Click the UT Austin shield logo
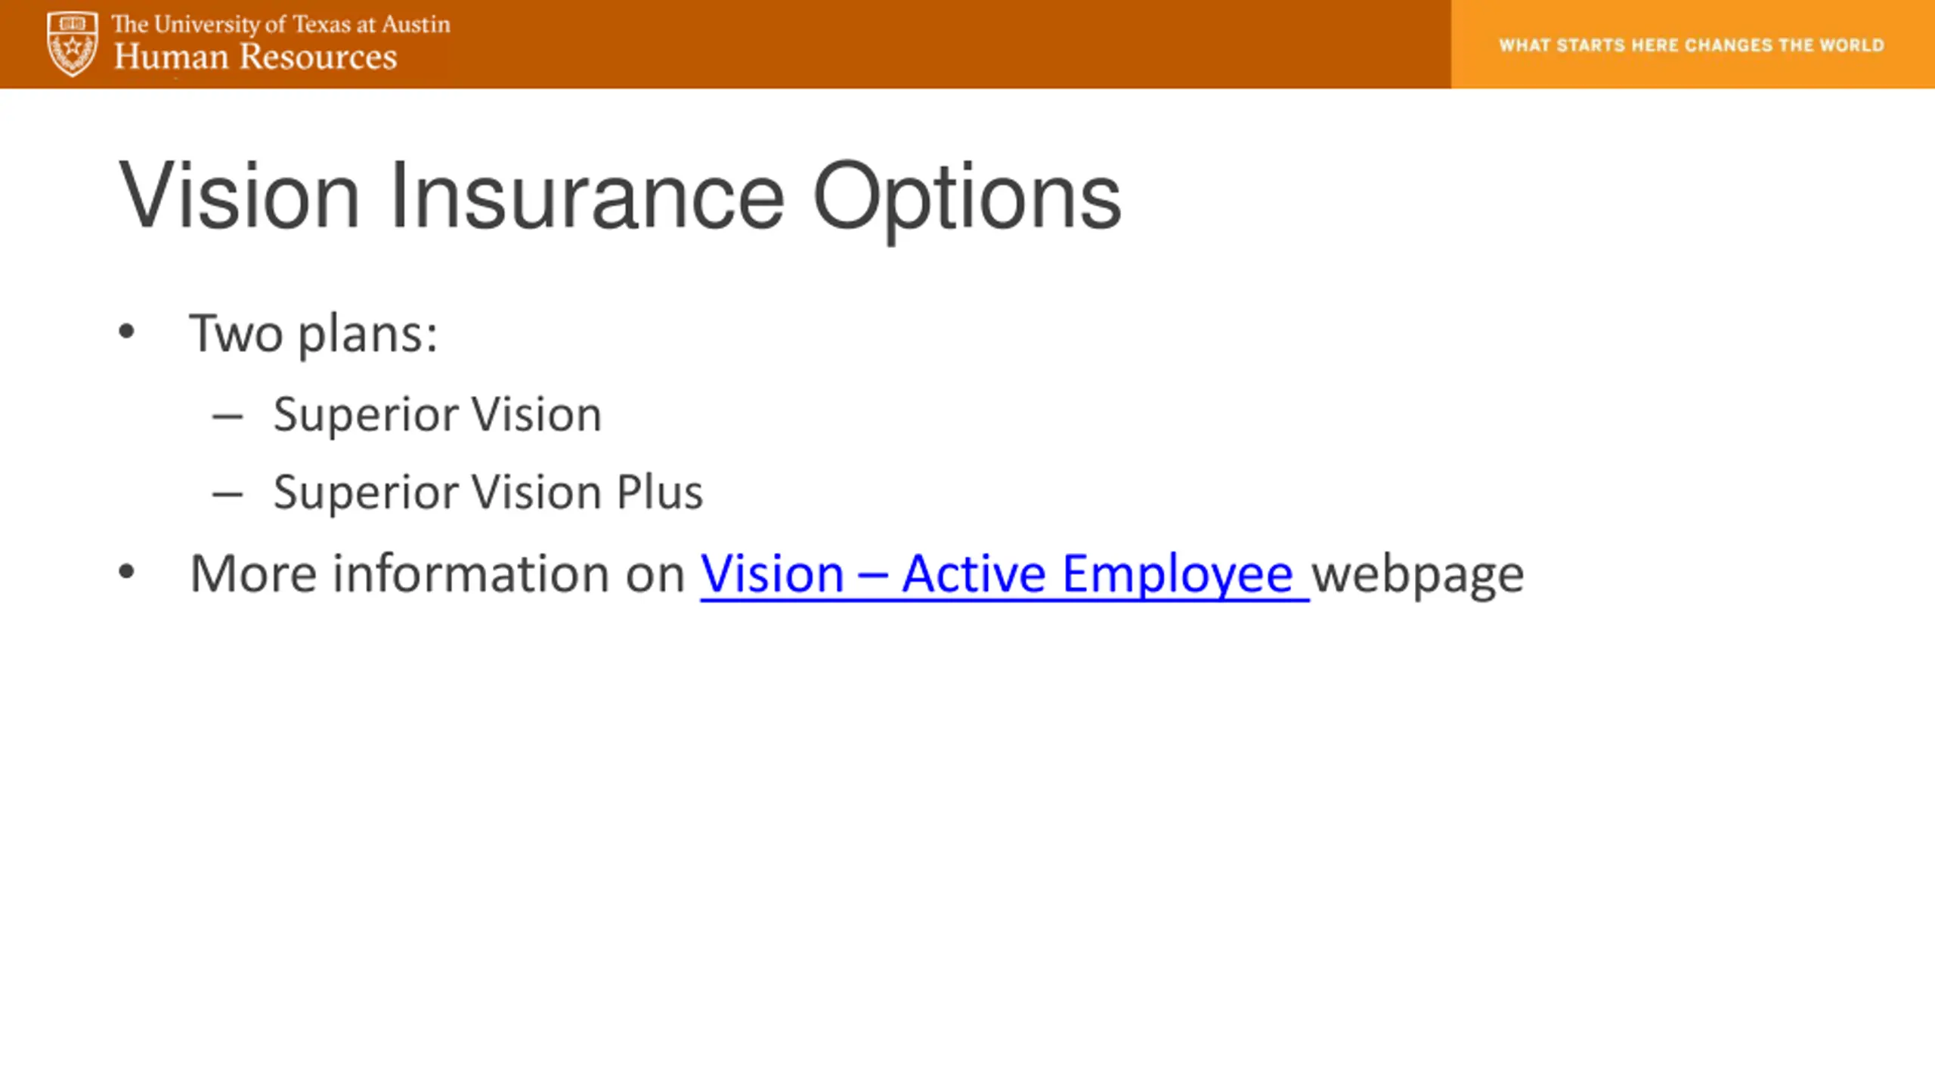Screen dimensions: 1935x1088 point(73,44)
